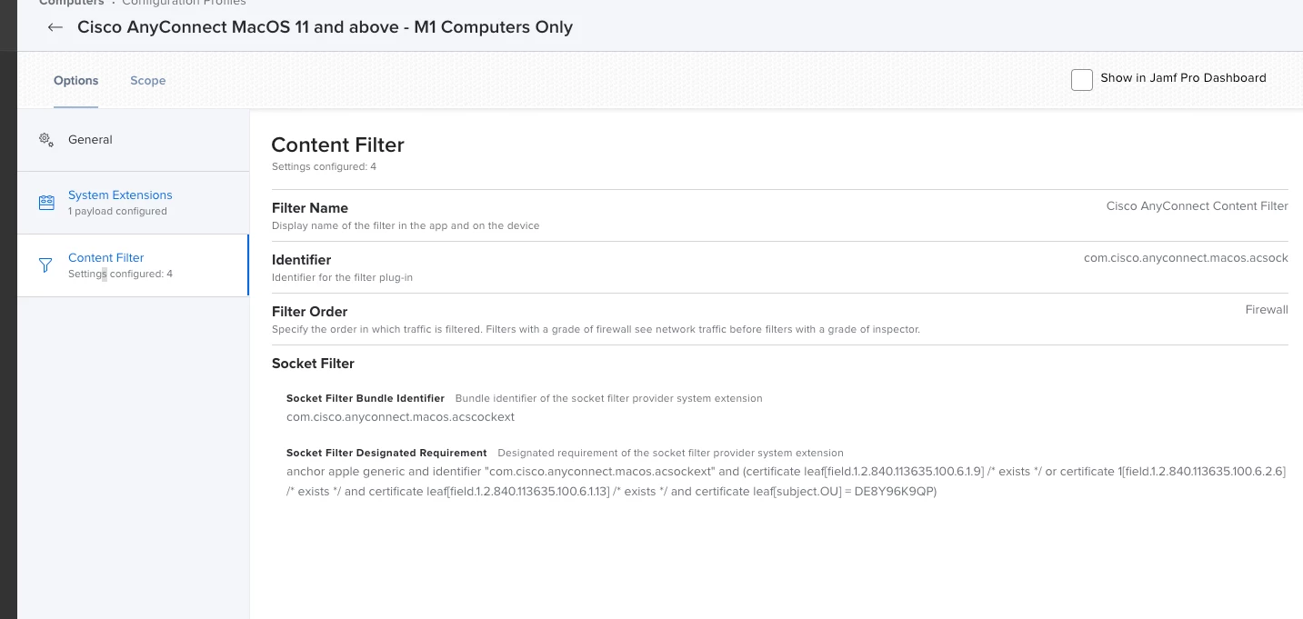The width and height of the screenshot is (1303, 619).
Task: Click the profile title Cisco AnyConnect MacOS 11
Action: click(x=325, y=27)
